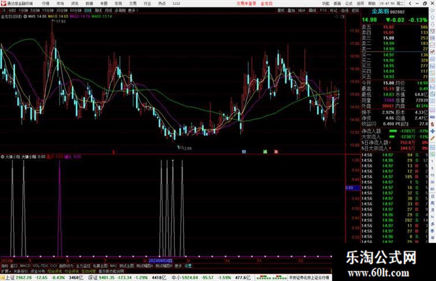The width and height of the screenshot is (436, 281).
Task: Select the VOL-TDX indicator tab
Action: tap(40, 266)
